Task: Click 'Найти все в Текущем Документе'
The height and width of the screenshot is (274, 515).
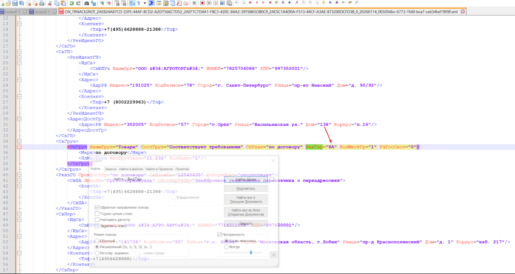Action: tap(246, 199)
